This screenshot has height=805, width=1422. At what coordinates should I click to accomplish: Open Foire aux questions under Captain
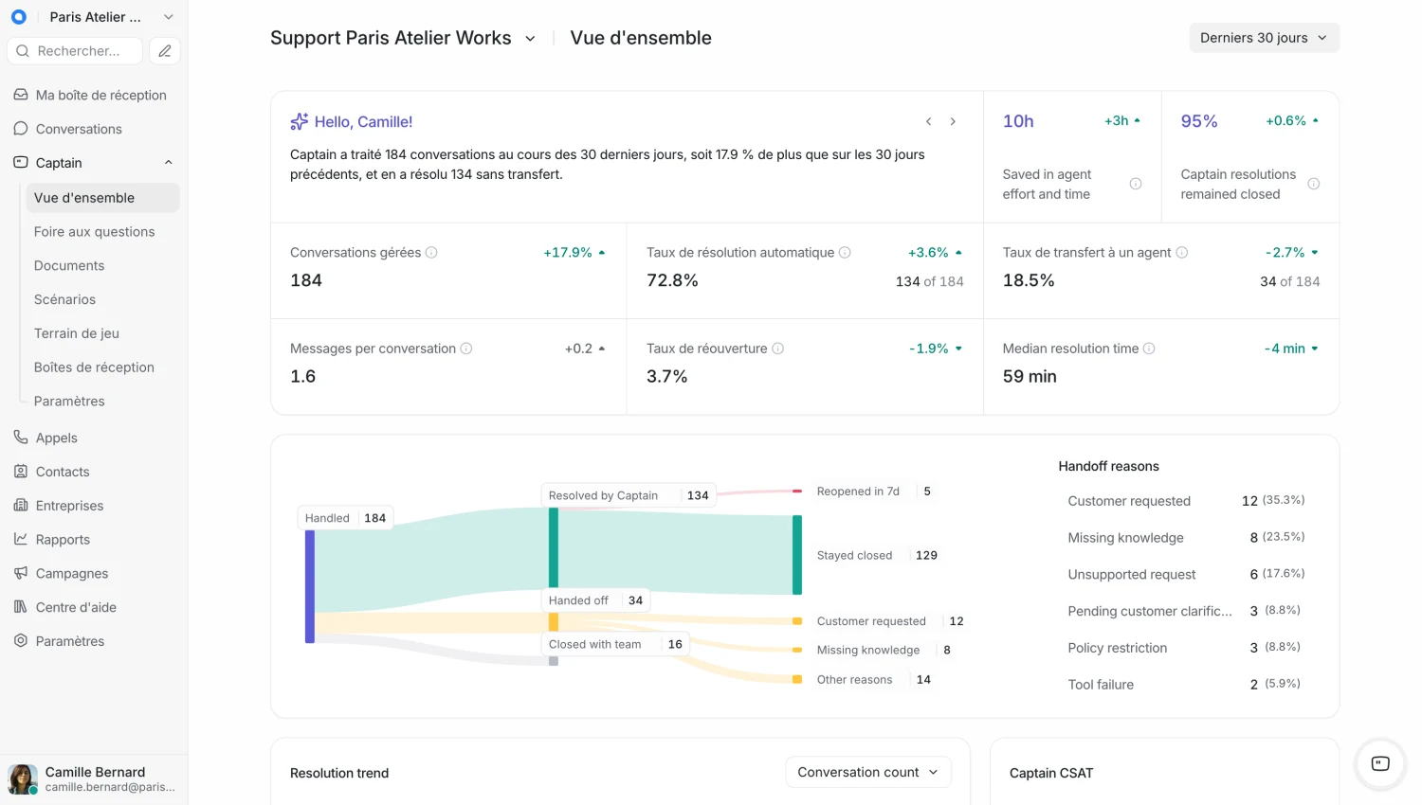102,232
